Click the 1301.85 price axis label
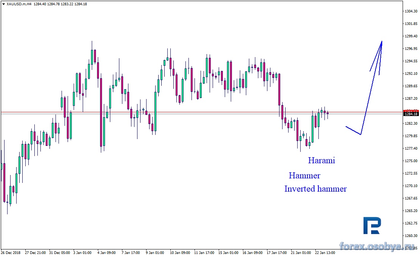The height and width of the screenshot is (257, 420). 411,23
